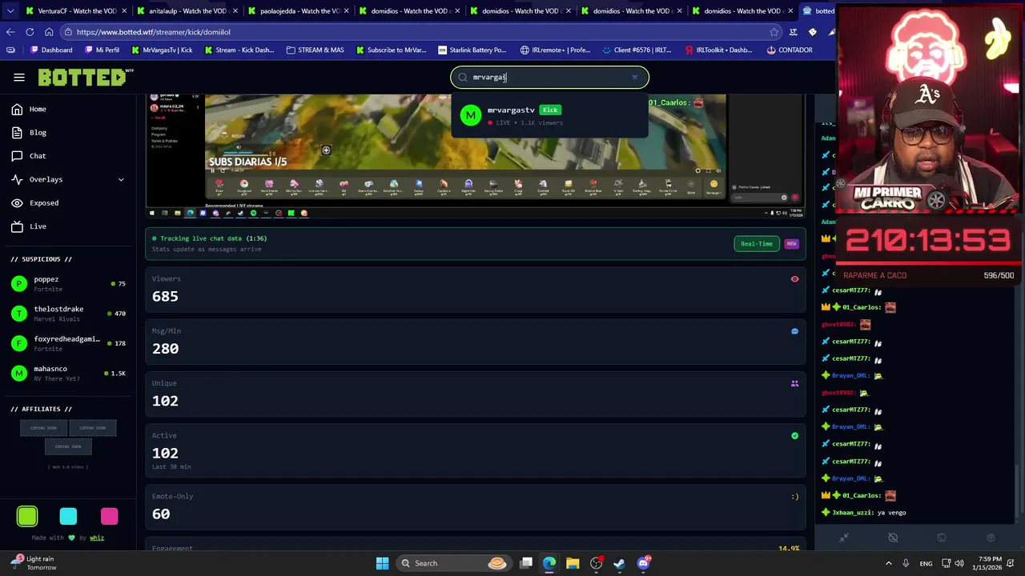This screenshot has height=576, width=1025.
Task: Open File Explorer from the taskbar
Action: [573, 563]
